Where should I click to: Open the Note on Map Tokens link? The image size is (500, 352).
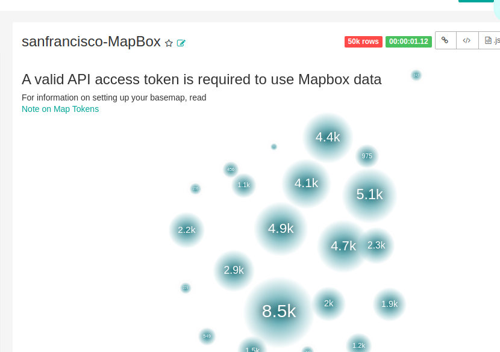pyautogui.click(x=60, y=109)
